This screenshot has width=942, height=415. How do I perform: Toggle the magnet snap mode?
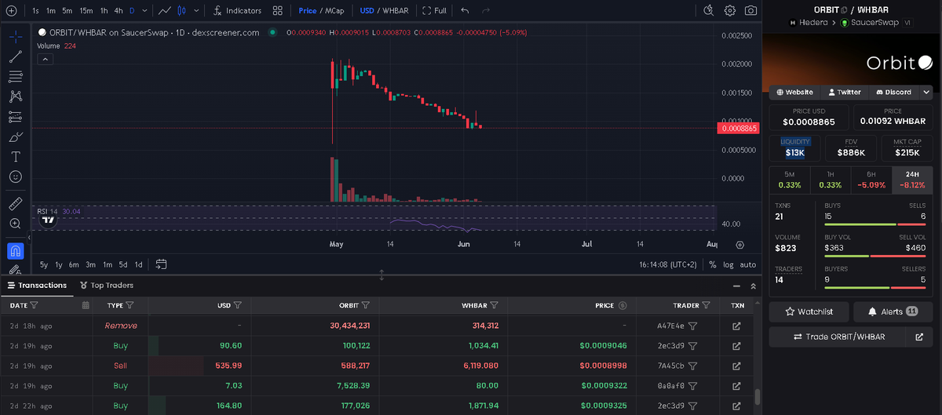point(15,251)
